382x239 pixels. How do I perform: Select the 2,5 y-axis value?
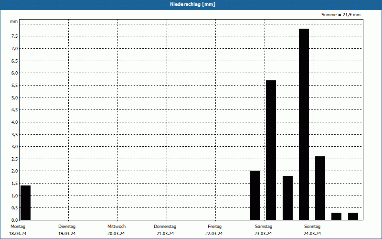(x=15, y=159)
